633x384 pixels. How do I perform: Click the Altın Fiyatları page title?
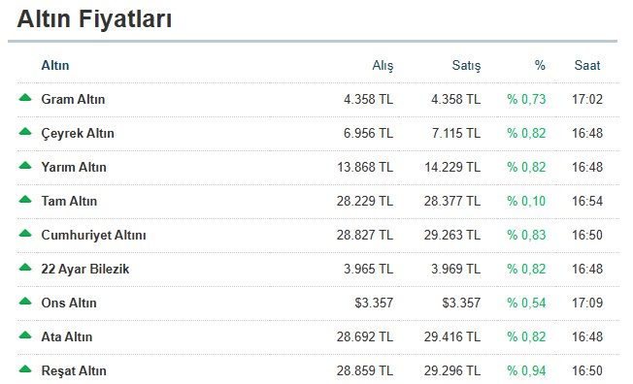click(x=94, y=19)
